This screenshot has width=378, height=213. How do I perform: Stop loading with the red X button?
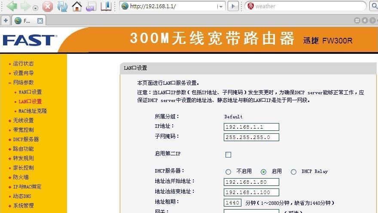48,6
